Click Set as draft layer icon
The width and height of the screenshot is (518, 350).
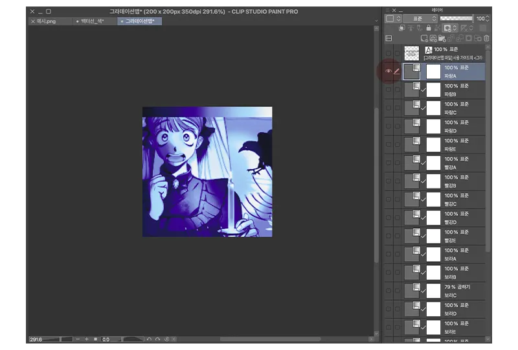click(x=420, y=28)
